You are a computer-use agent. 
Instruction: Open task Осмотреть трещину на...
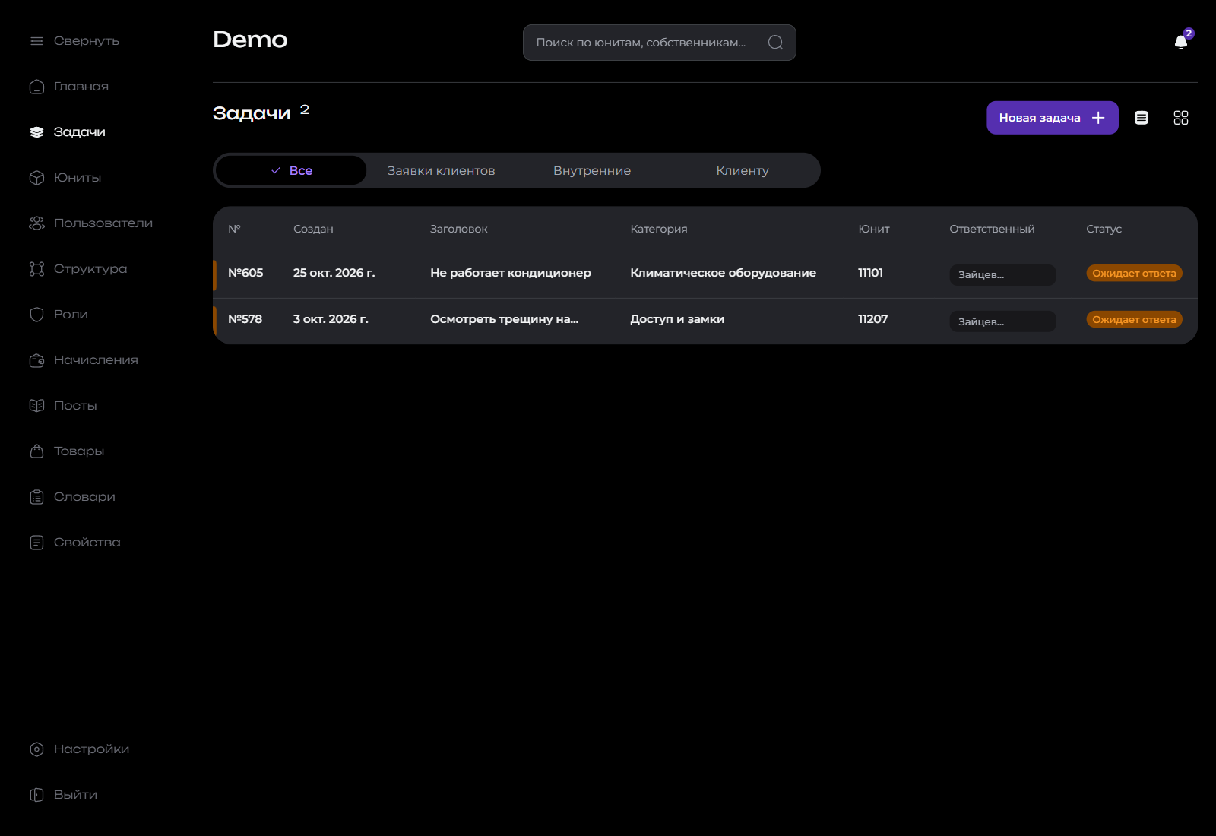coord(504,319)
